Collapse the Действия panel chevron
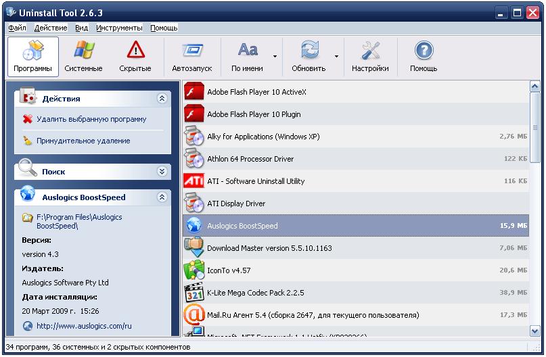The height and width of the screenshot is (357, 546). pos(162,99)
